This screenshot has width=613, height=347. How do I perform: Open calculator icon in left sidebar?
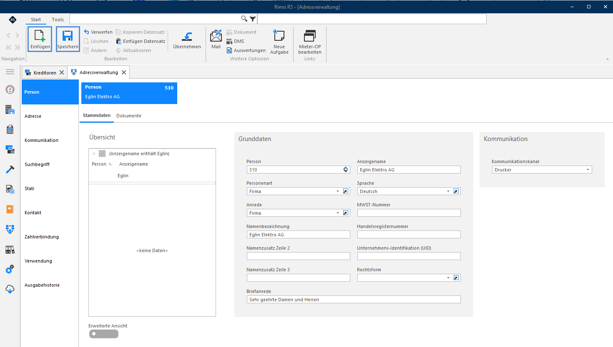(10, 129)
